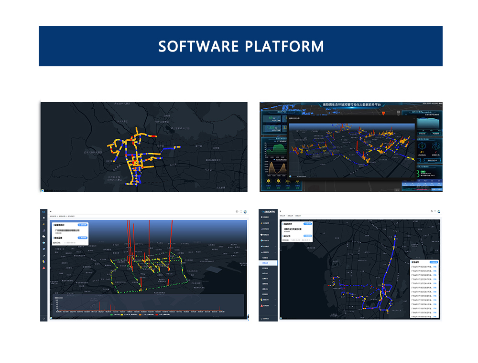This screenshot has width=478, height=363.
Task: Click the red warning triangle sidebar icon
Action: (x=43, y=268)
